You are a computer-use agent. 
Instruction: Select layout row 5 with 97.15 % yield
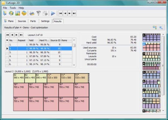point(39,60)
